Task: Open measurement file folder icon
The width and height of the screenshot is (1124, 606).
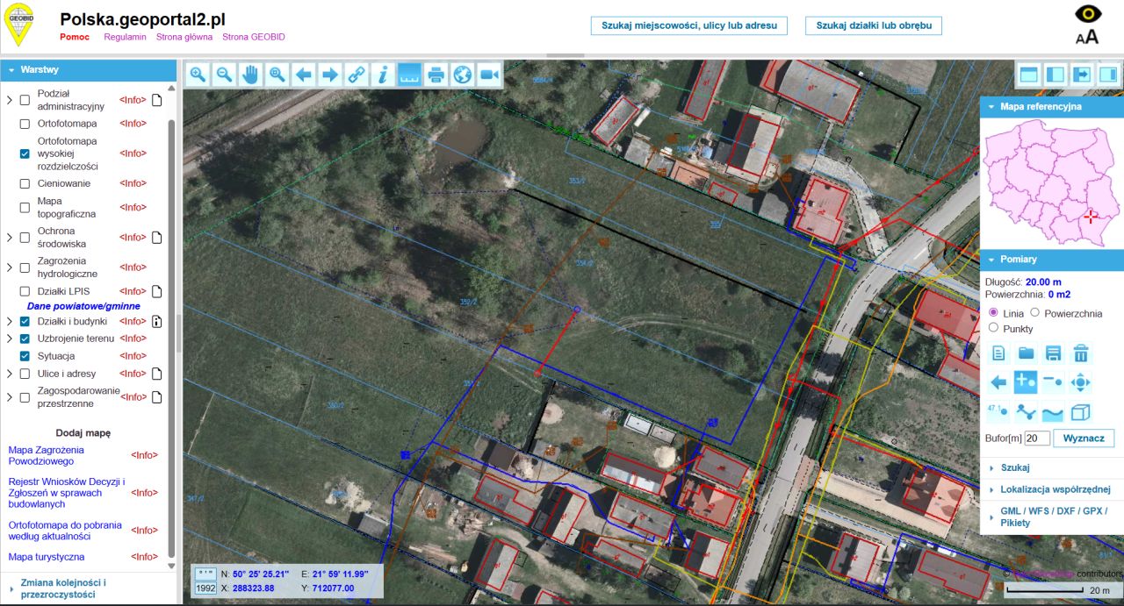Action: [x=1026, y=353]
